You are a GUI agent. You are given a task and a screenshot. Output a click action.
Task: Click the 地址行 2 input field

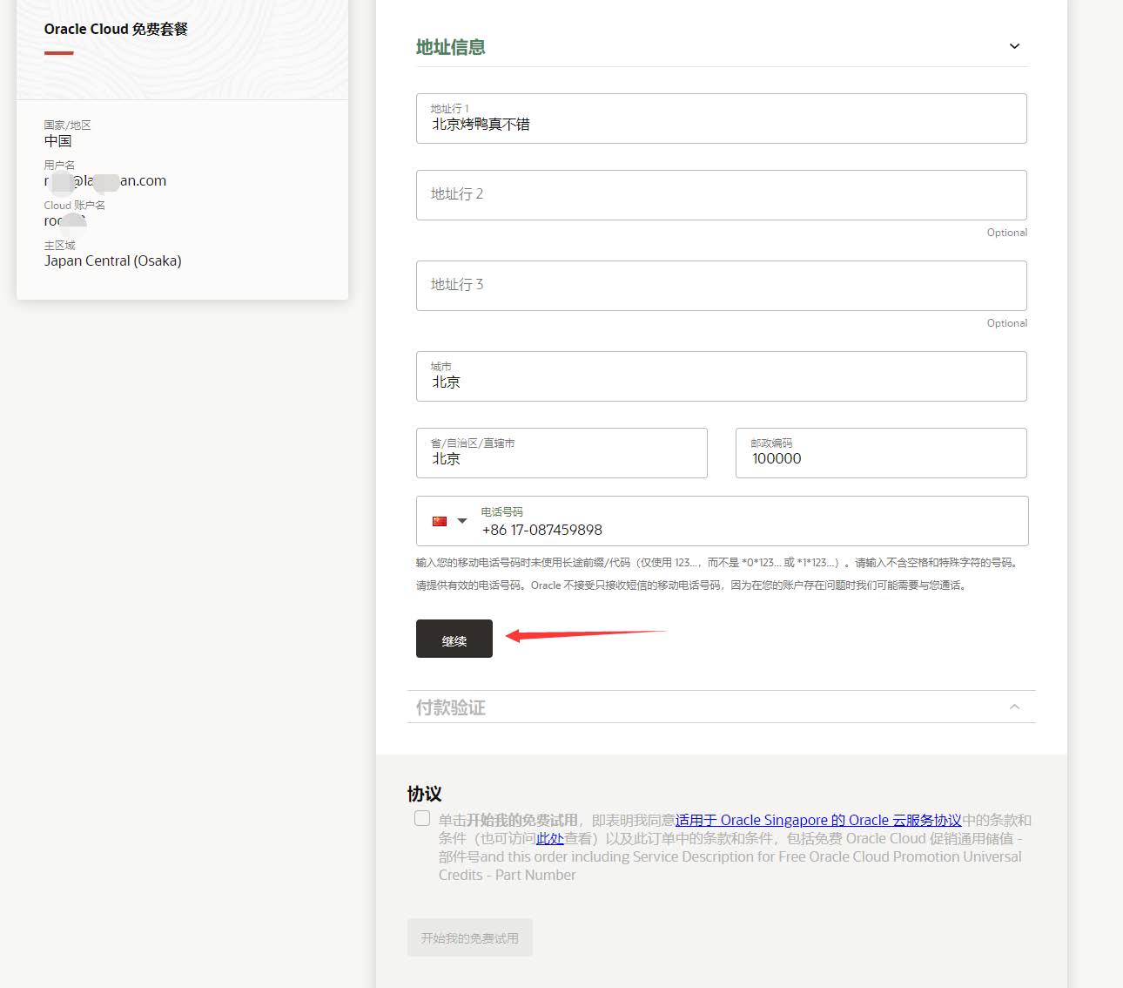(x=722, y=195)
